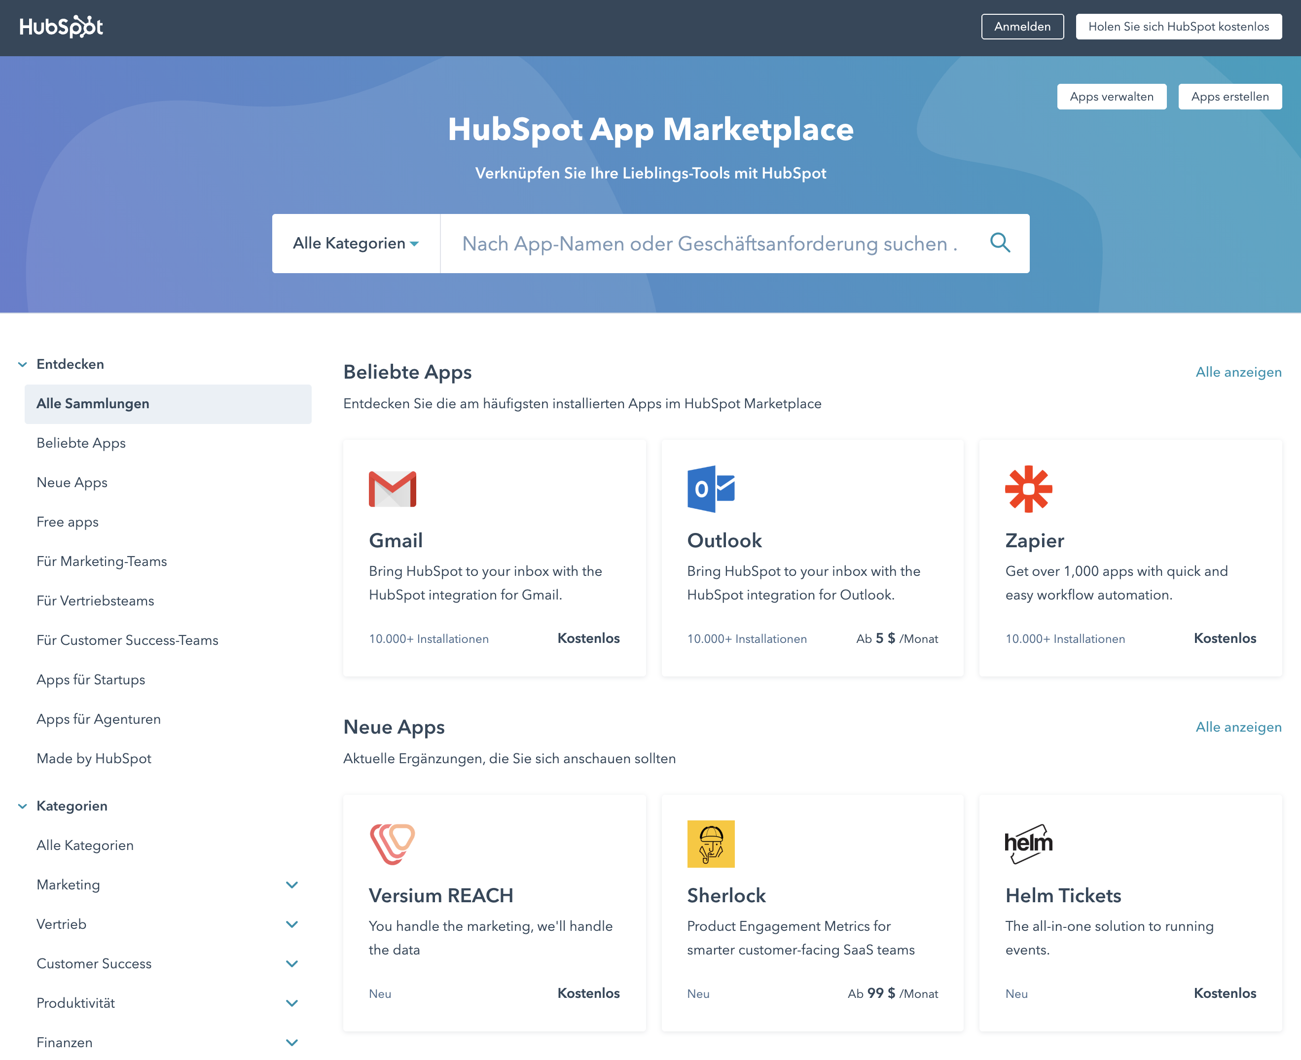Focus the app name search field
Screen dimensions: 1301x1060
(x=709, y=244)
